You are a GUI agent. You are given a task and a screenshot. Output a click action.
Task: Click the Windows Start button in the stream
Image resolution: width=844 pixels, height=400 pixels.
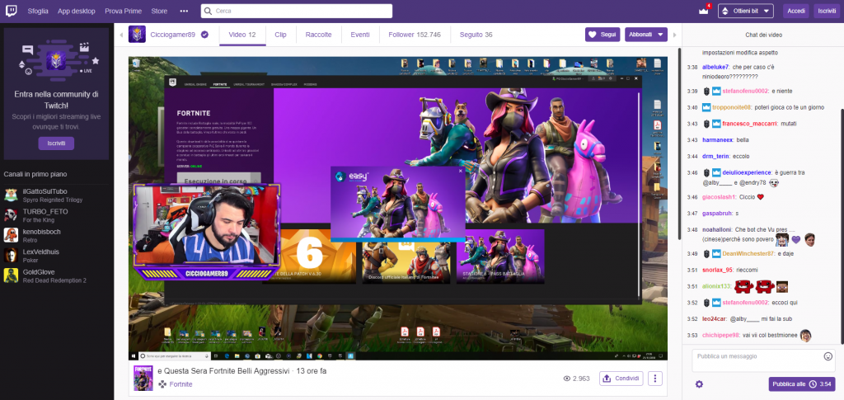134,356
